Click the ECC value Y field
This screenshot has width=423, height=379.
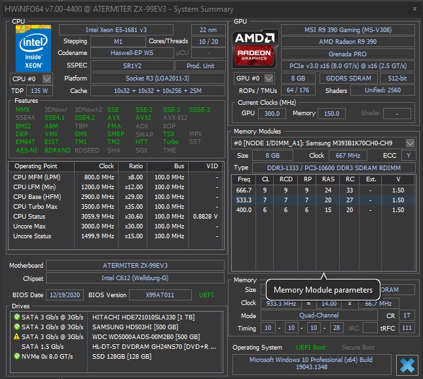pos(409,156)
